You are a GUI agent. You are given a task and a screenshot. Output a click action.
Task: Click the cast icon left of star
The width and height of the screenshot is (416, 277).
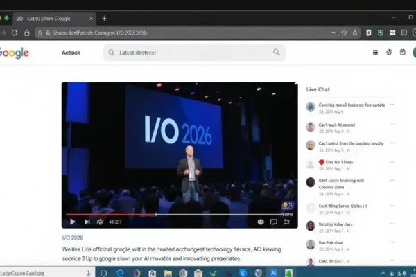coord(333,33)
